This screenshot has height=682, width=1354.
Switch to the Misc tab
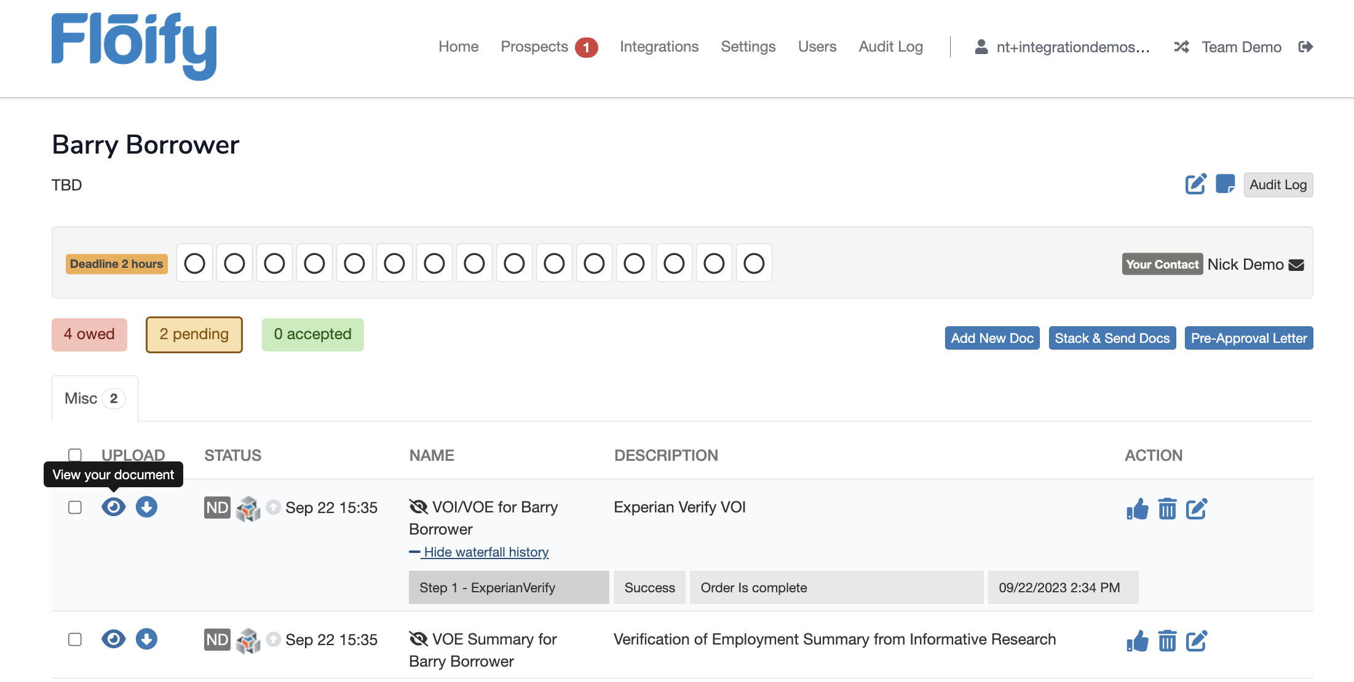click(x=93, y=398)
